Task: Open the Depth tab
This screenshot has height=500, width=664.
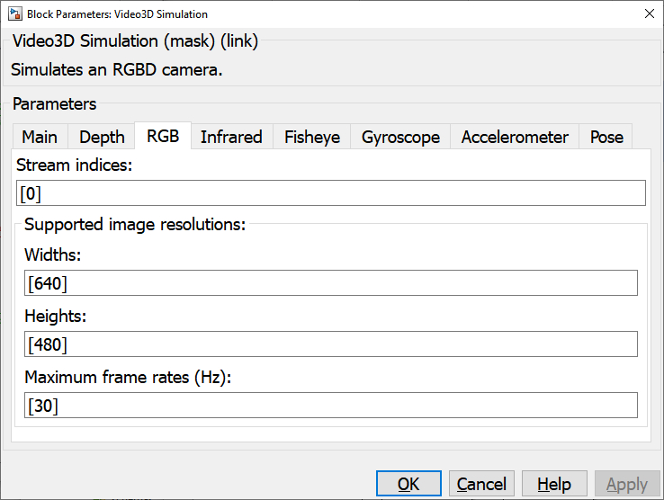Action: point(102,137)
